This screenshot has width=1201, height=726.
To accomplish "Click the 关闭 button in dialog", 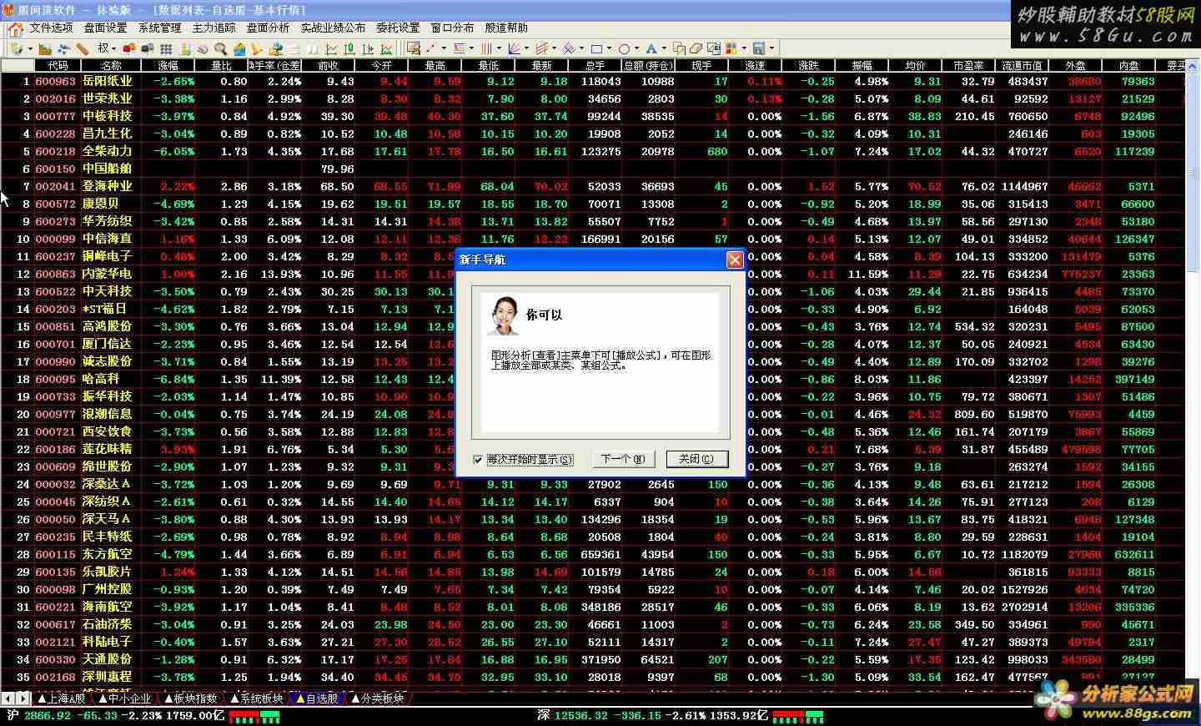I will click(696, 459).
